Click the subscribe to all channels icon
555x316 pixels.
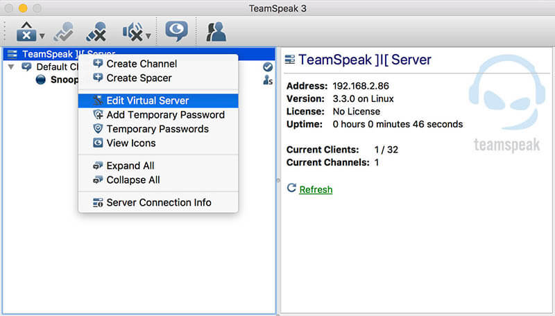64,32
